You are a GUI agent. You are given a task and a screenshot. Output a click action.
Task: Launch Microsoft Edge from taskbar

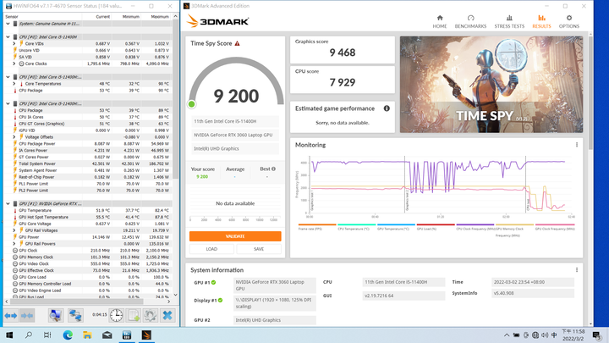(68, 335)
